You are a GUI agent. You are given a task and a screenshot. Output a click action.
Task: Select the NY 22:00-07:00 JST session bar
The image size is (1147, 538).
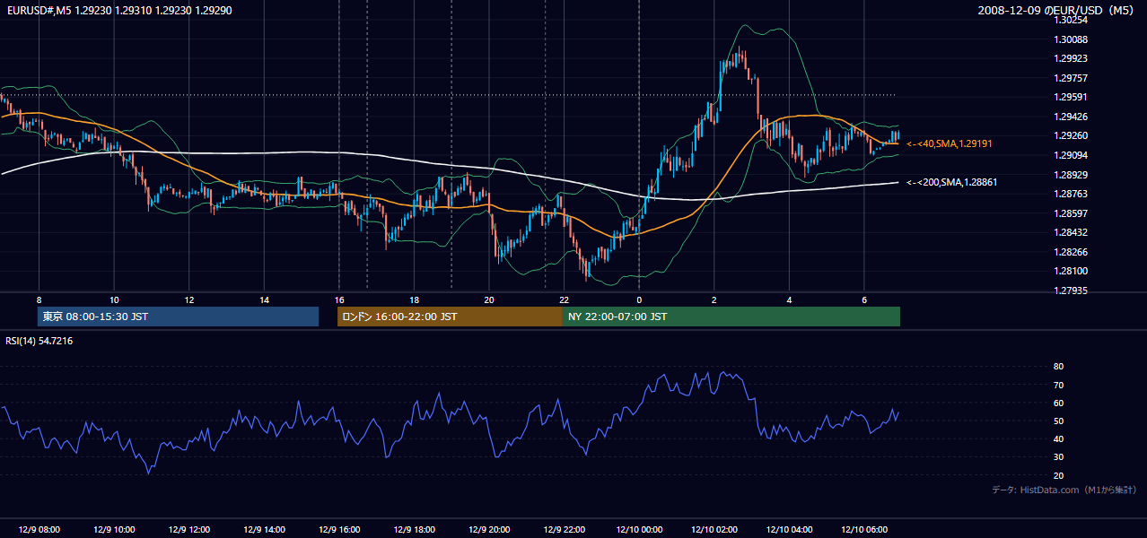(x=731, y=317)
